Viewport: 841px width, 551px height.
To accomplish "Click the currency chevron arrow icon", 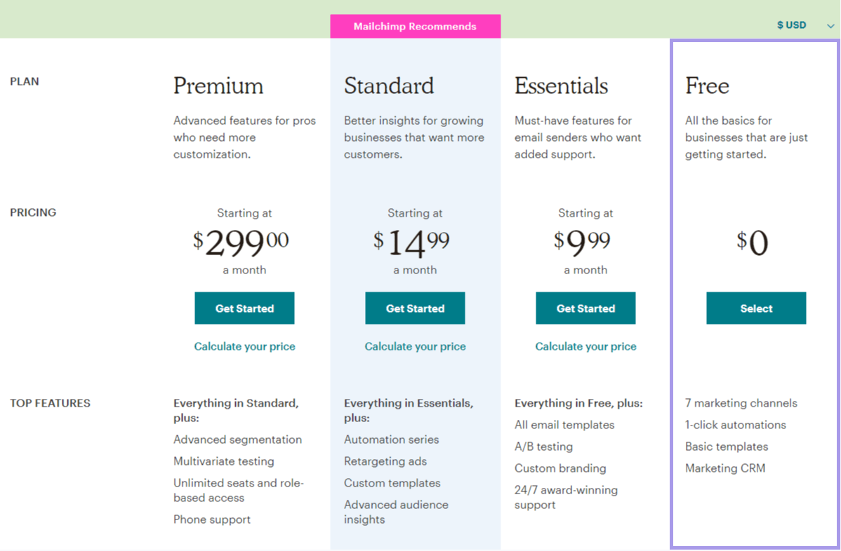I will click(x=830, y=26).
